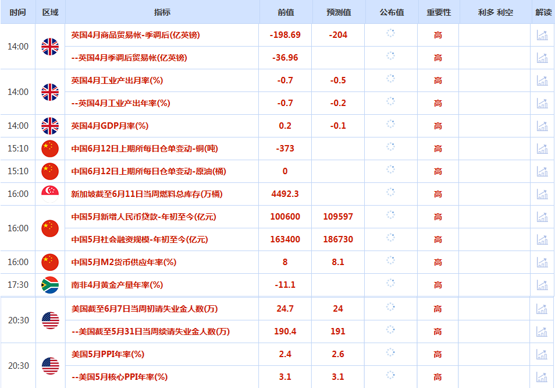This screenshot has width=555, height=388.
Task: Click the 公布值 column header
Action: 392,12
